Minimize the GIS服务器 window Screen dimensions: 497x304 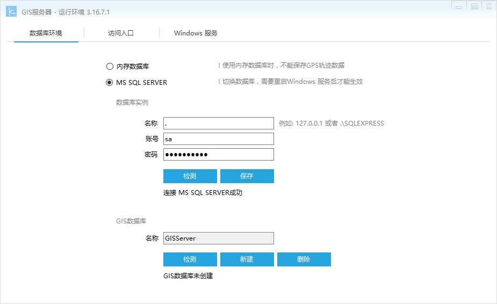coord(459,6)
